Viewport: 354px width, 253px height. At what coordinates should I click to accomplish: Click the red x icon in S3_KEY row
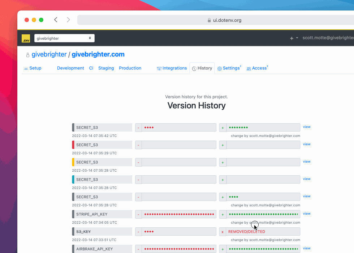(223, 232)
